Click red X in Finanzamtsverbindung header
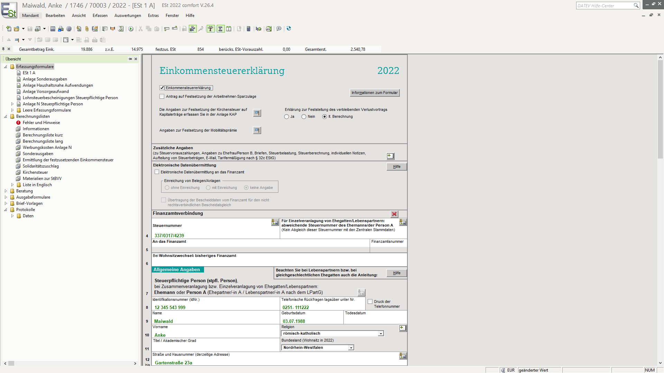The height and width of the screenshot is (373, 664). click(x=394, y=214)
